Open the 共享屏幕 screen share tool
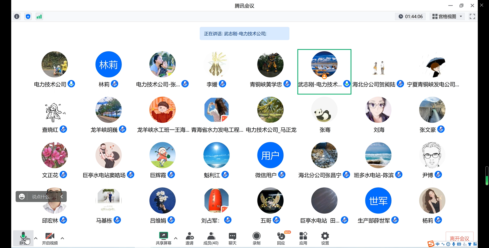The height and width of the screenshot is (248, 489). coord(164,238)
